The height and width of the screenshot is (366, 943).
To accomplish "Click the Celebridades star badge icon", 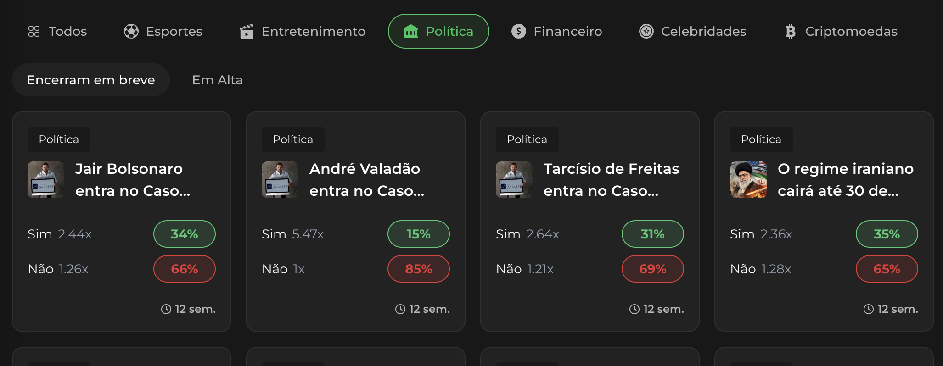I will (646, 31).
